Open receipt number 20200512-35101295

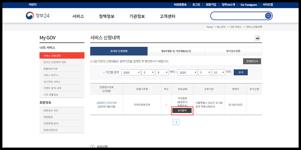point(106,103)
